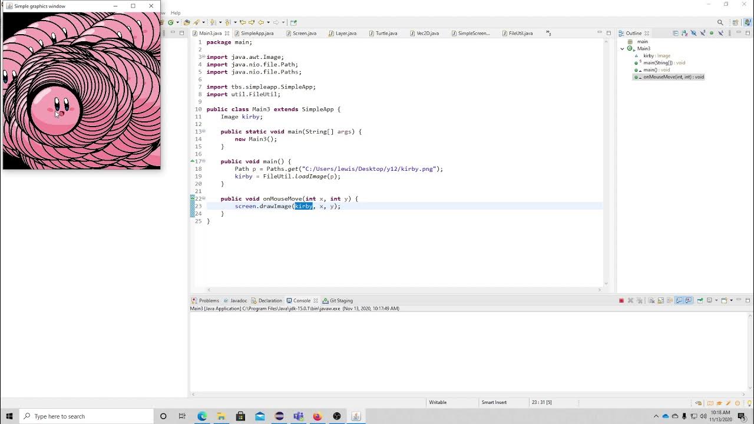Terminate the running program with the red stop button
Viewport: 754px width, 424px height.
(621, 300)
